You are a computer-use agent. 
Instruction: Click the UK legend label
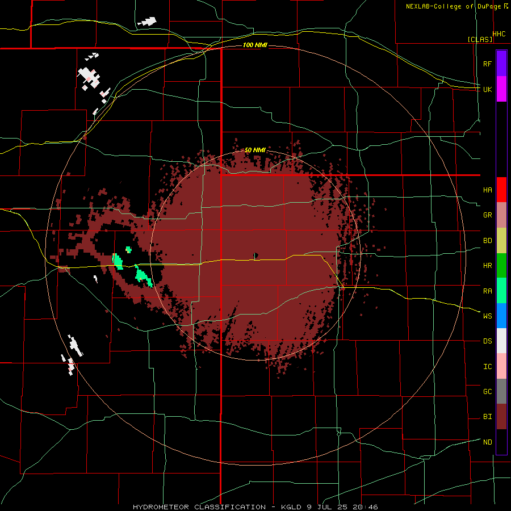[487, 89]
